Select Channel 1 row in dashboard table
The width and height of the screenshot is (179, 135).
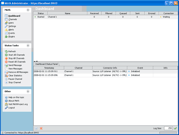coord(106,17)
